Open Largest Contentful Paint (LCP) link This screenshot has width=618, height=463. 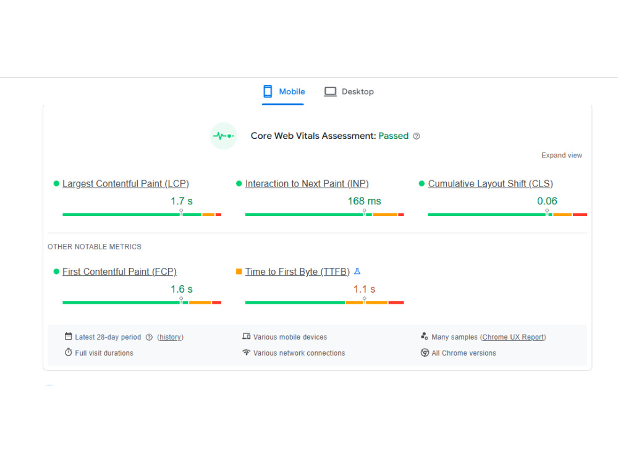(125, 183)
